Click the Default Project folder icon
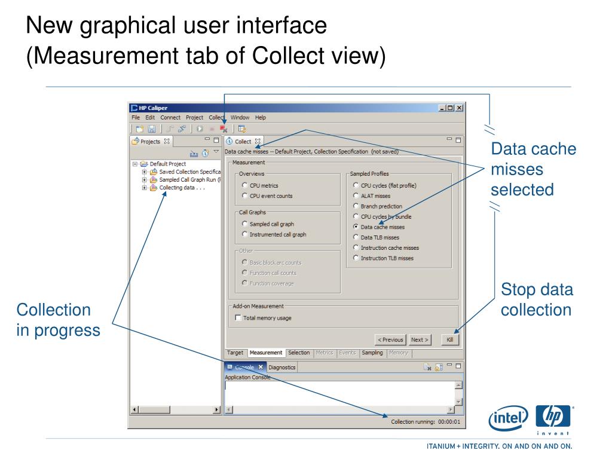Screen dimensions: 612x459 tap(144, 164)
